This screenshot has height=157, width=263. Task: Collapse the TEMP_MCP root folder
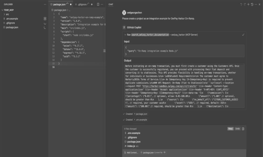2,10
